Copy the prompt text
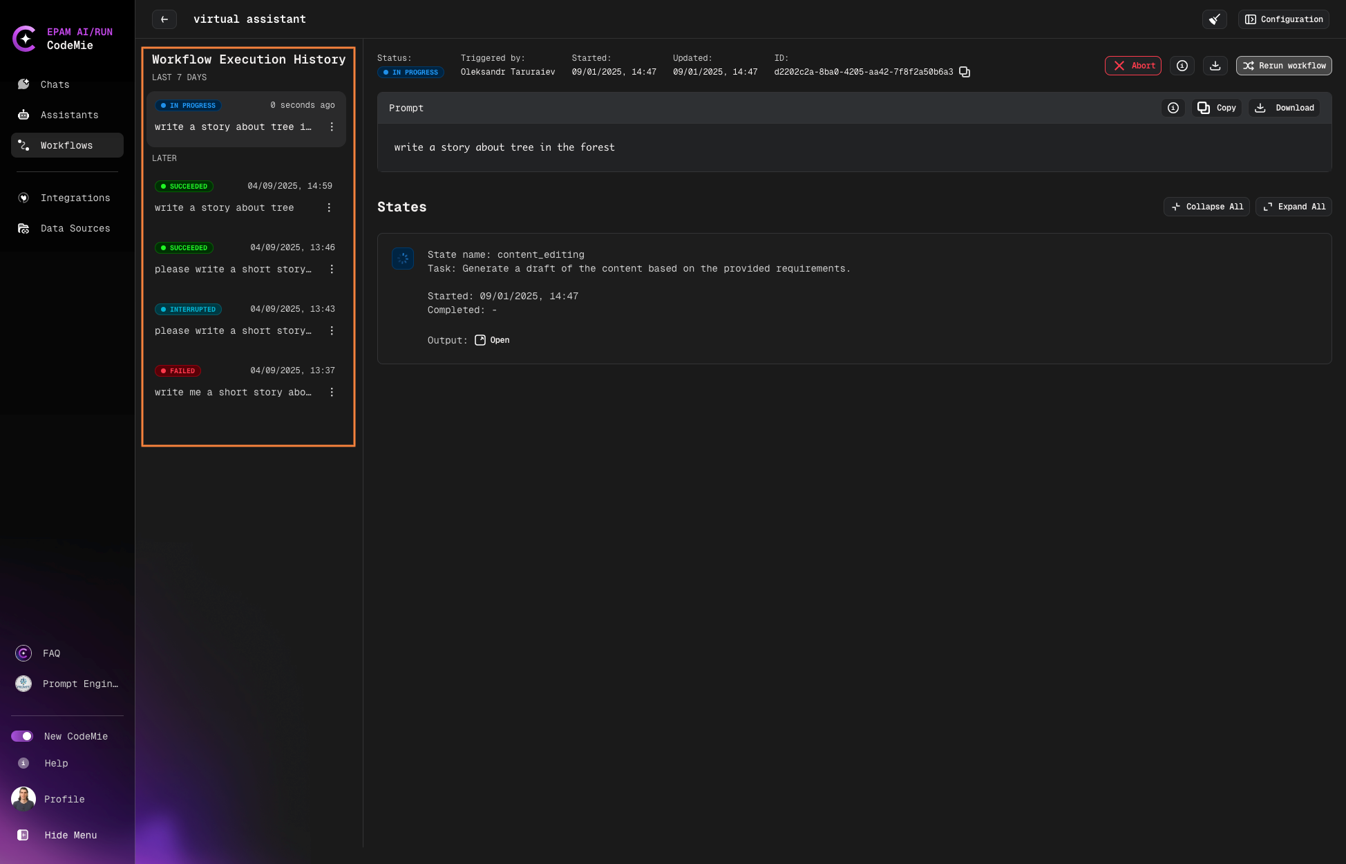 1216,108
